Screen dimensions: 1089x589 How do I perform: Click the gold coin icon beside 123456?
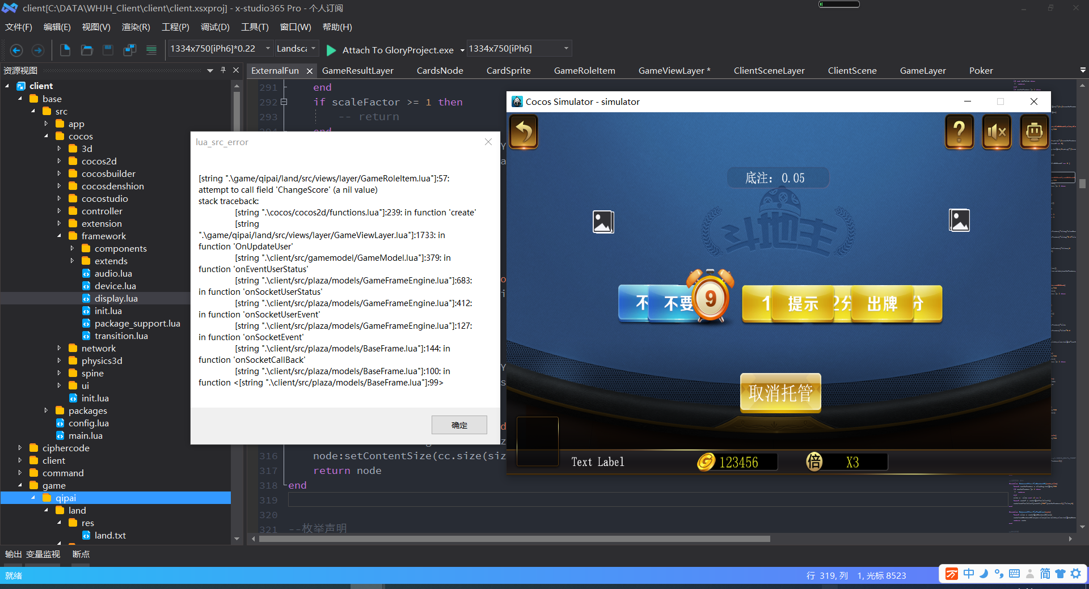click(706, 462)
